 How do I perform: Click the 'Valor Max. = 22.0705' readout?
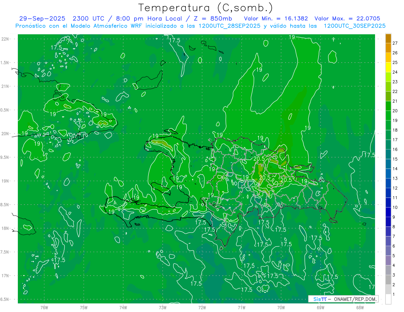[347, 19]
